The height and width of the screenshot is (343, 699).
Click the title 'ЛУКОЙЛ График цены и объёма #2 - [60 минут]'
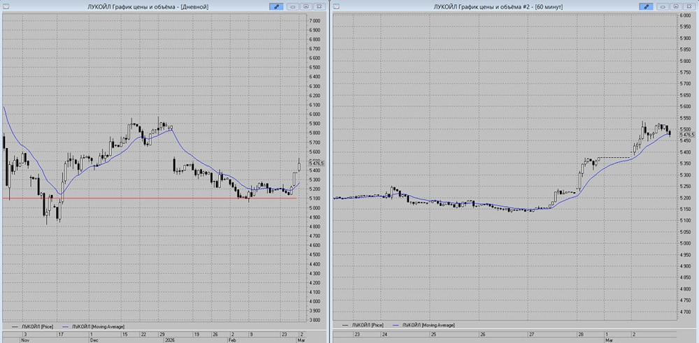tap(498, 7)
